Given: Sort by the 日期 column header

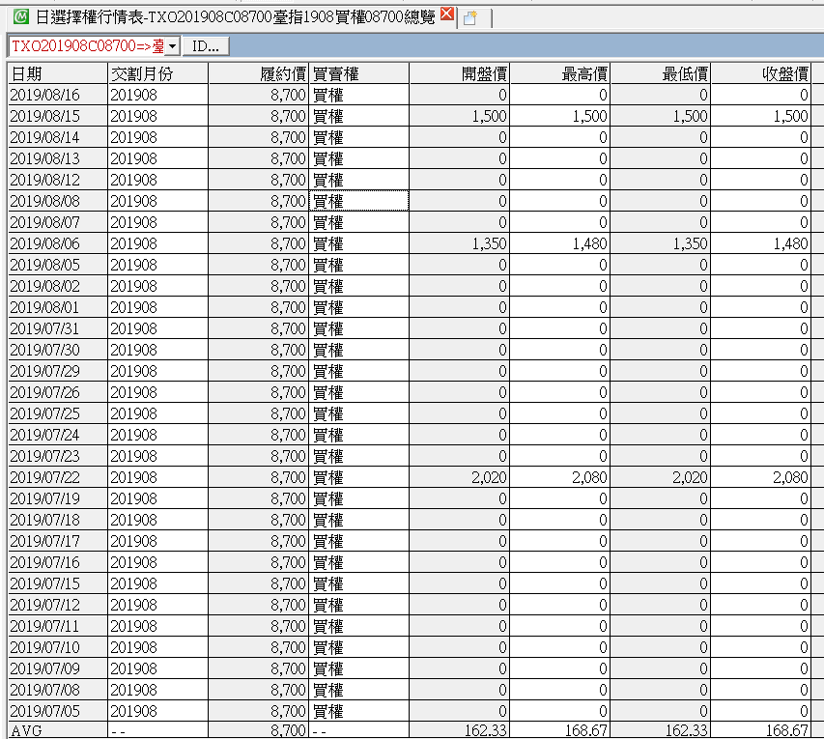Looking at the screenshot, I should (x=57, y=73).
